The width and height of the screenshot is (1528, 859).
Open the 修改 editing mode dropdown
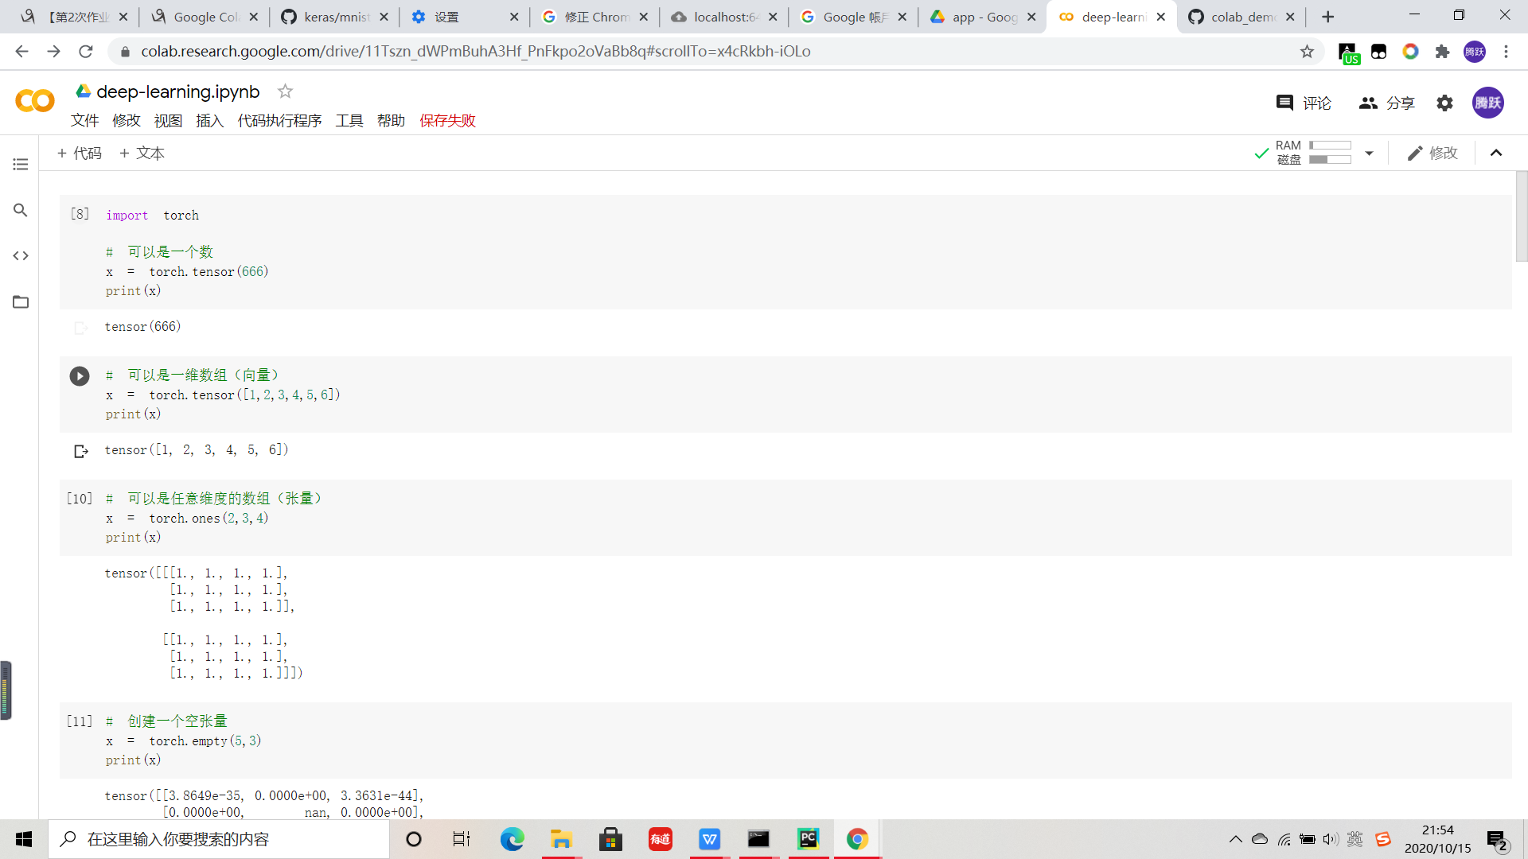pos(1432,154)
